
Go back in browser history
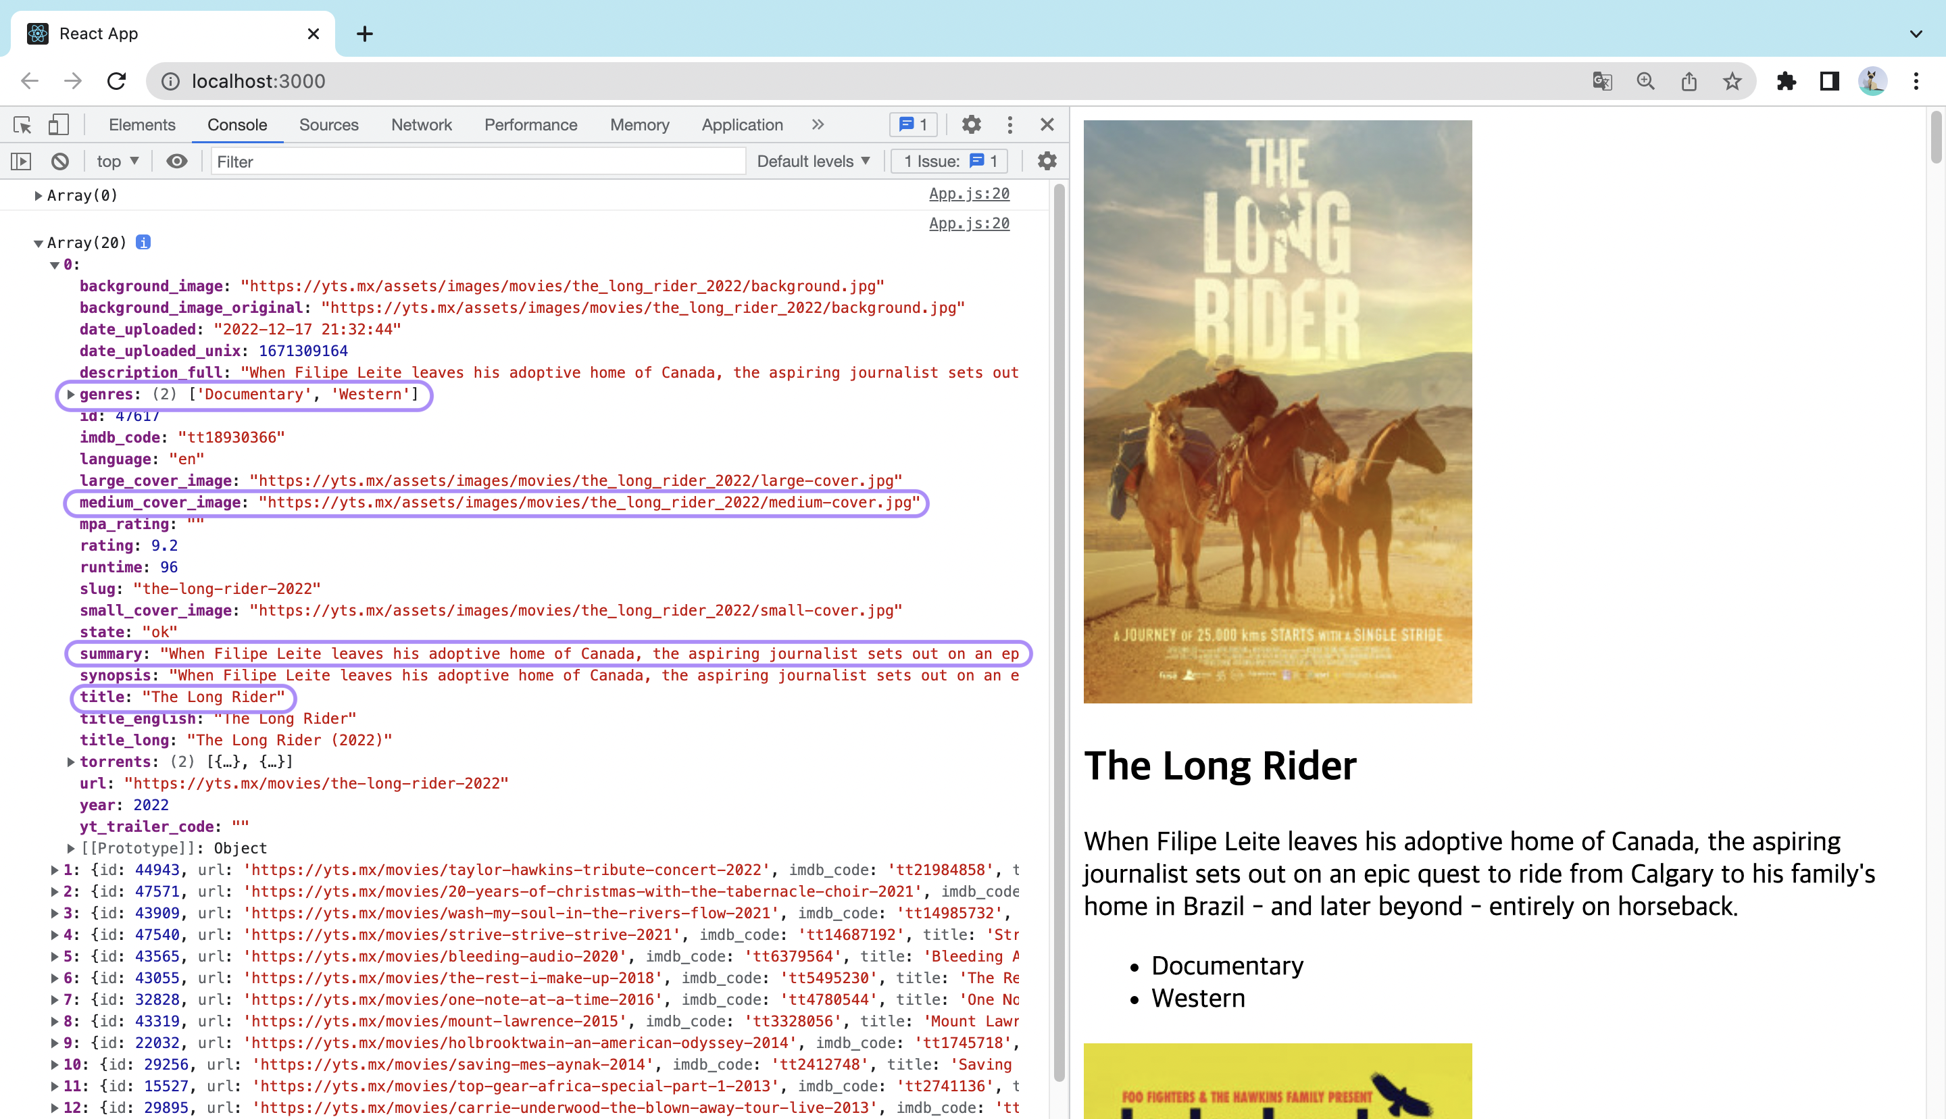(29, 80)
